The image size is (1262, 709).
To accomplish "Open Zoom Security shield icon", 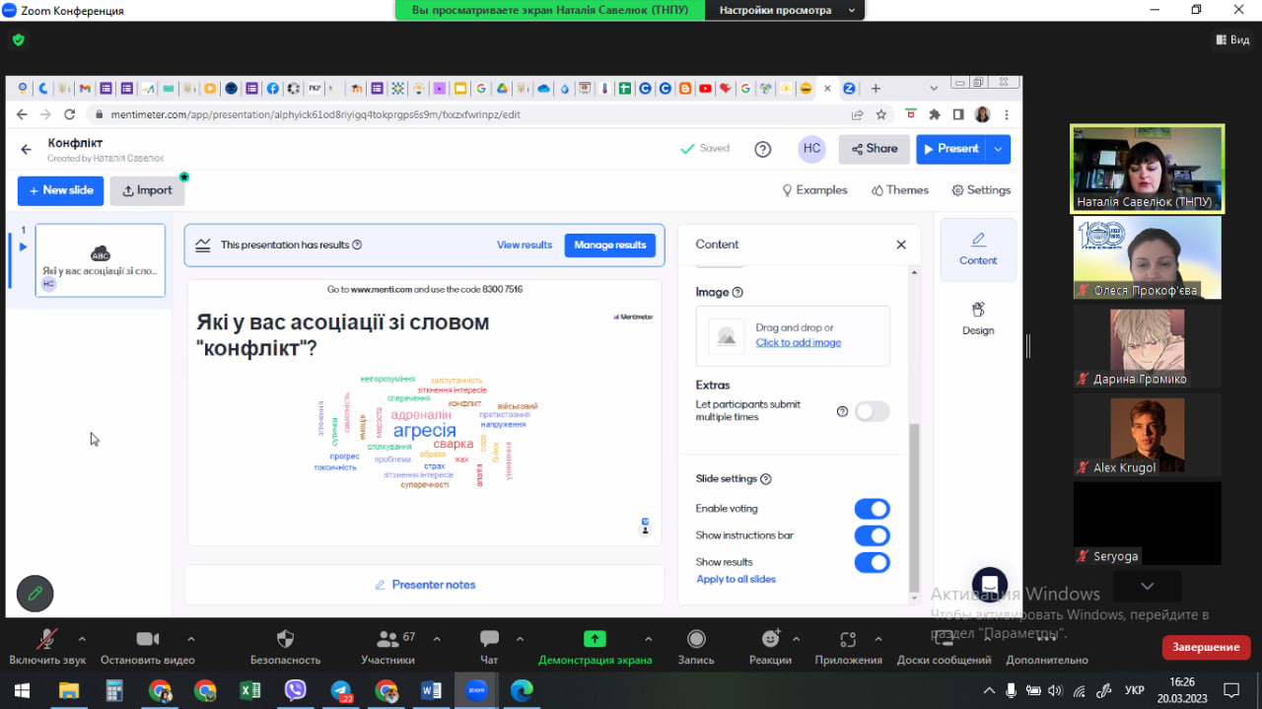I will [285, 639].
